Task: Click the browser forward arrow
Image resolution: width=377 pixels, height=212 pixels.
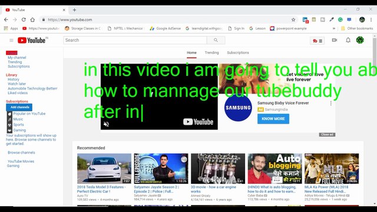Action: coord(15,19)
